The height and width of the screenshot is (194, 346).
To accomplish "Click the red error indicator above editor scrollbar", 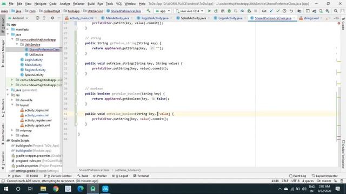I will (339, 23).
